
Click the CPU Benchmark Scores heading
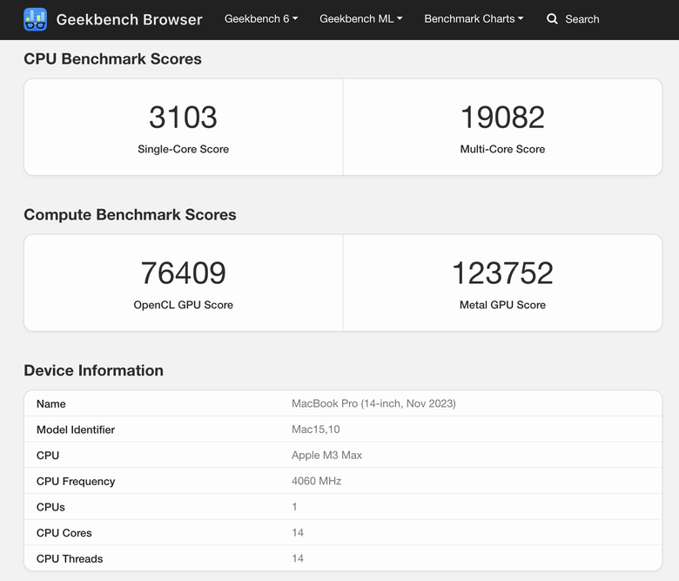click(112, 59)
